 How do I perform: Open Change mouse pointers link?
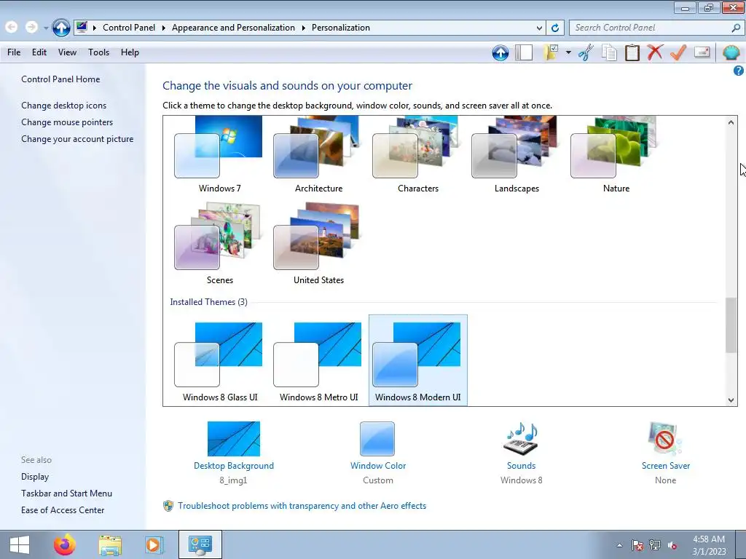67,122
